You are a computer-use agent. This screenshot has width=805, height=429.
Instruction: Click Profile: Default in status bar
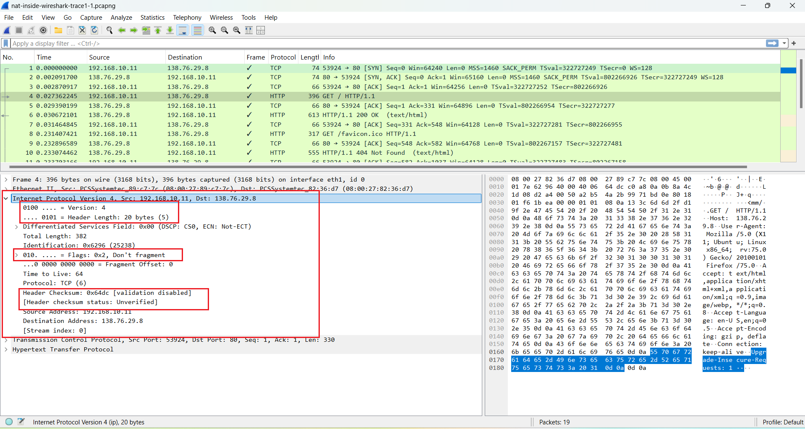[x=783, y=422]
